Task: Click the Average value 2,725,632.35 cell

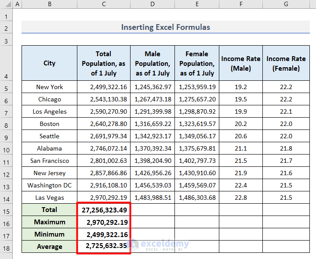Action: [x=104, y=247]
